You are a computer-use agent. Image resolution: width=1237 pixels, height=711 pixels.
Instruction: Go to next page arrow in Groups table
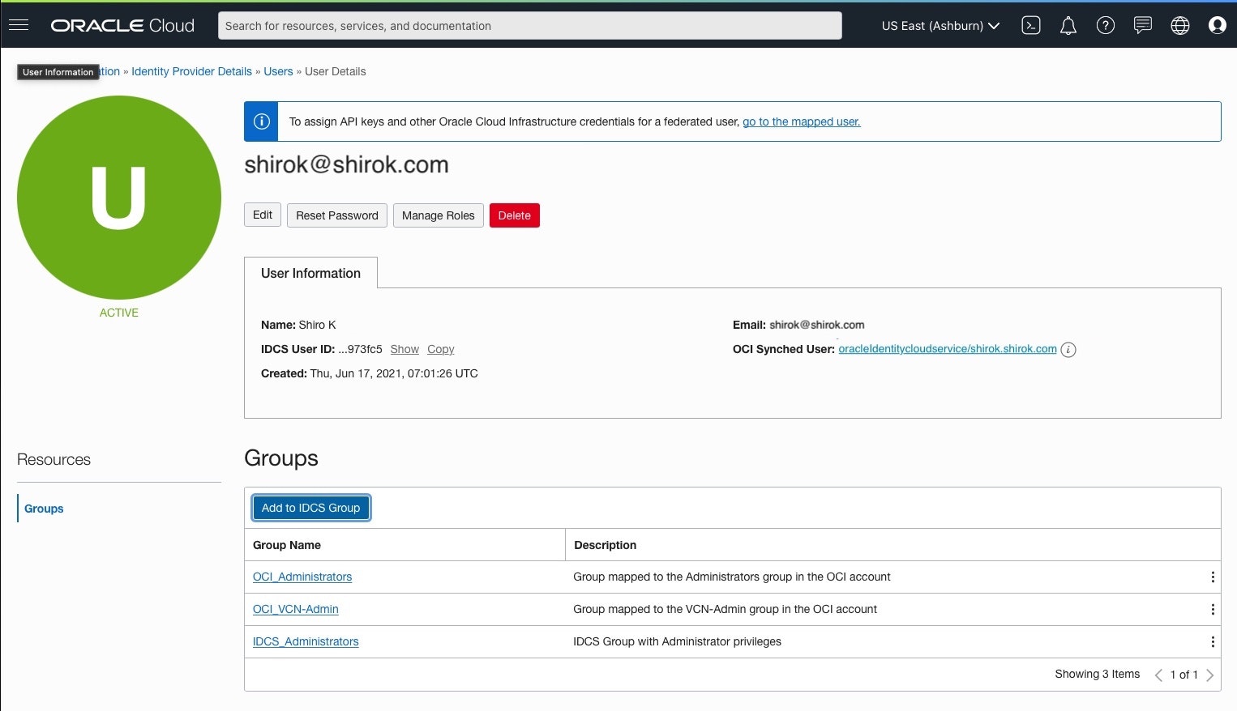coord(1209,675)
